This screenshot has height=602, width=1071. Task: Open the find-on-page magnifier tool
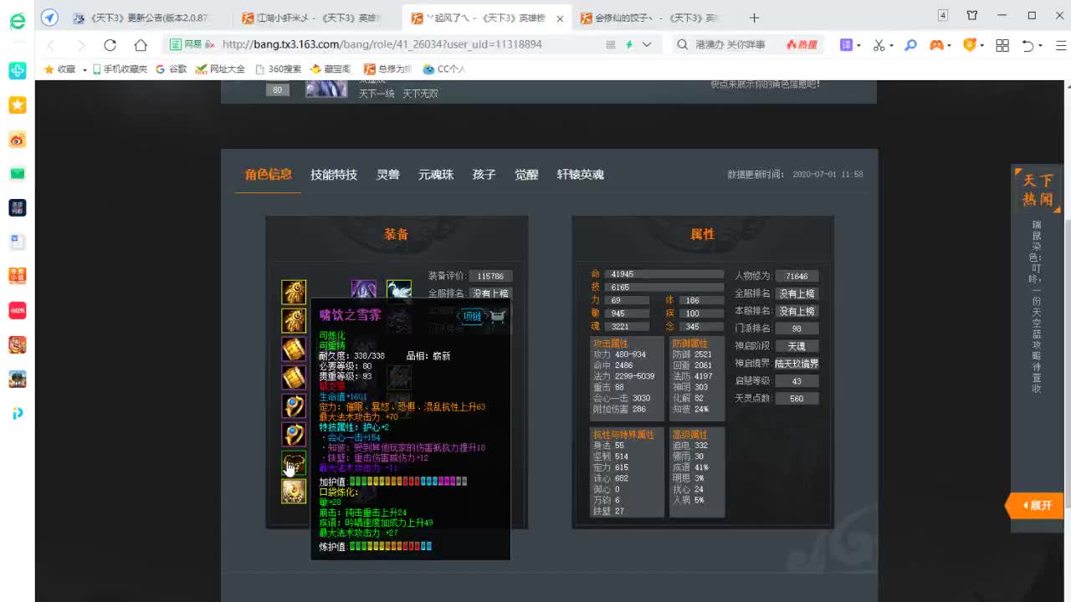pyautogui.click(x=910, y=46)
